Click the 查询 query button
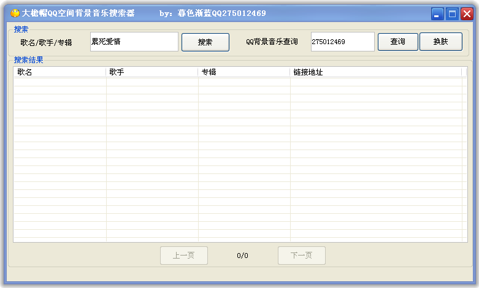 pyautogui.click(x=398, y=42)
